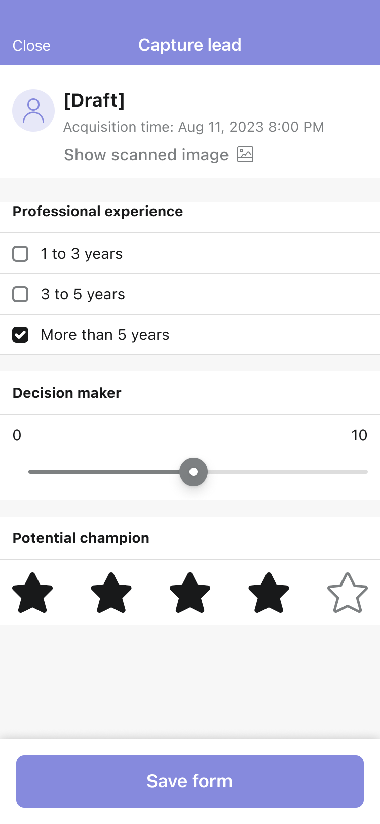This screenshot has width=380, height=824.
Task: Click the [Draft] lead title
Action: tap(94, 100)
